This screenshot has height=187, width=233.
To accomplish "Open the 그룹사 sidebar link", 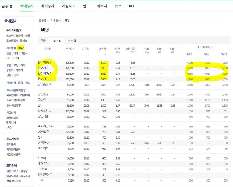I will click(24, 53).
